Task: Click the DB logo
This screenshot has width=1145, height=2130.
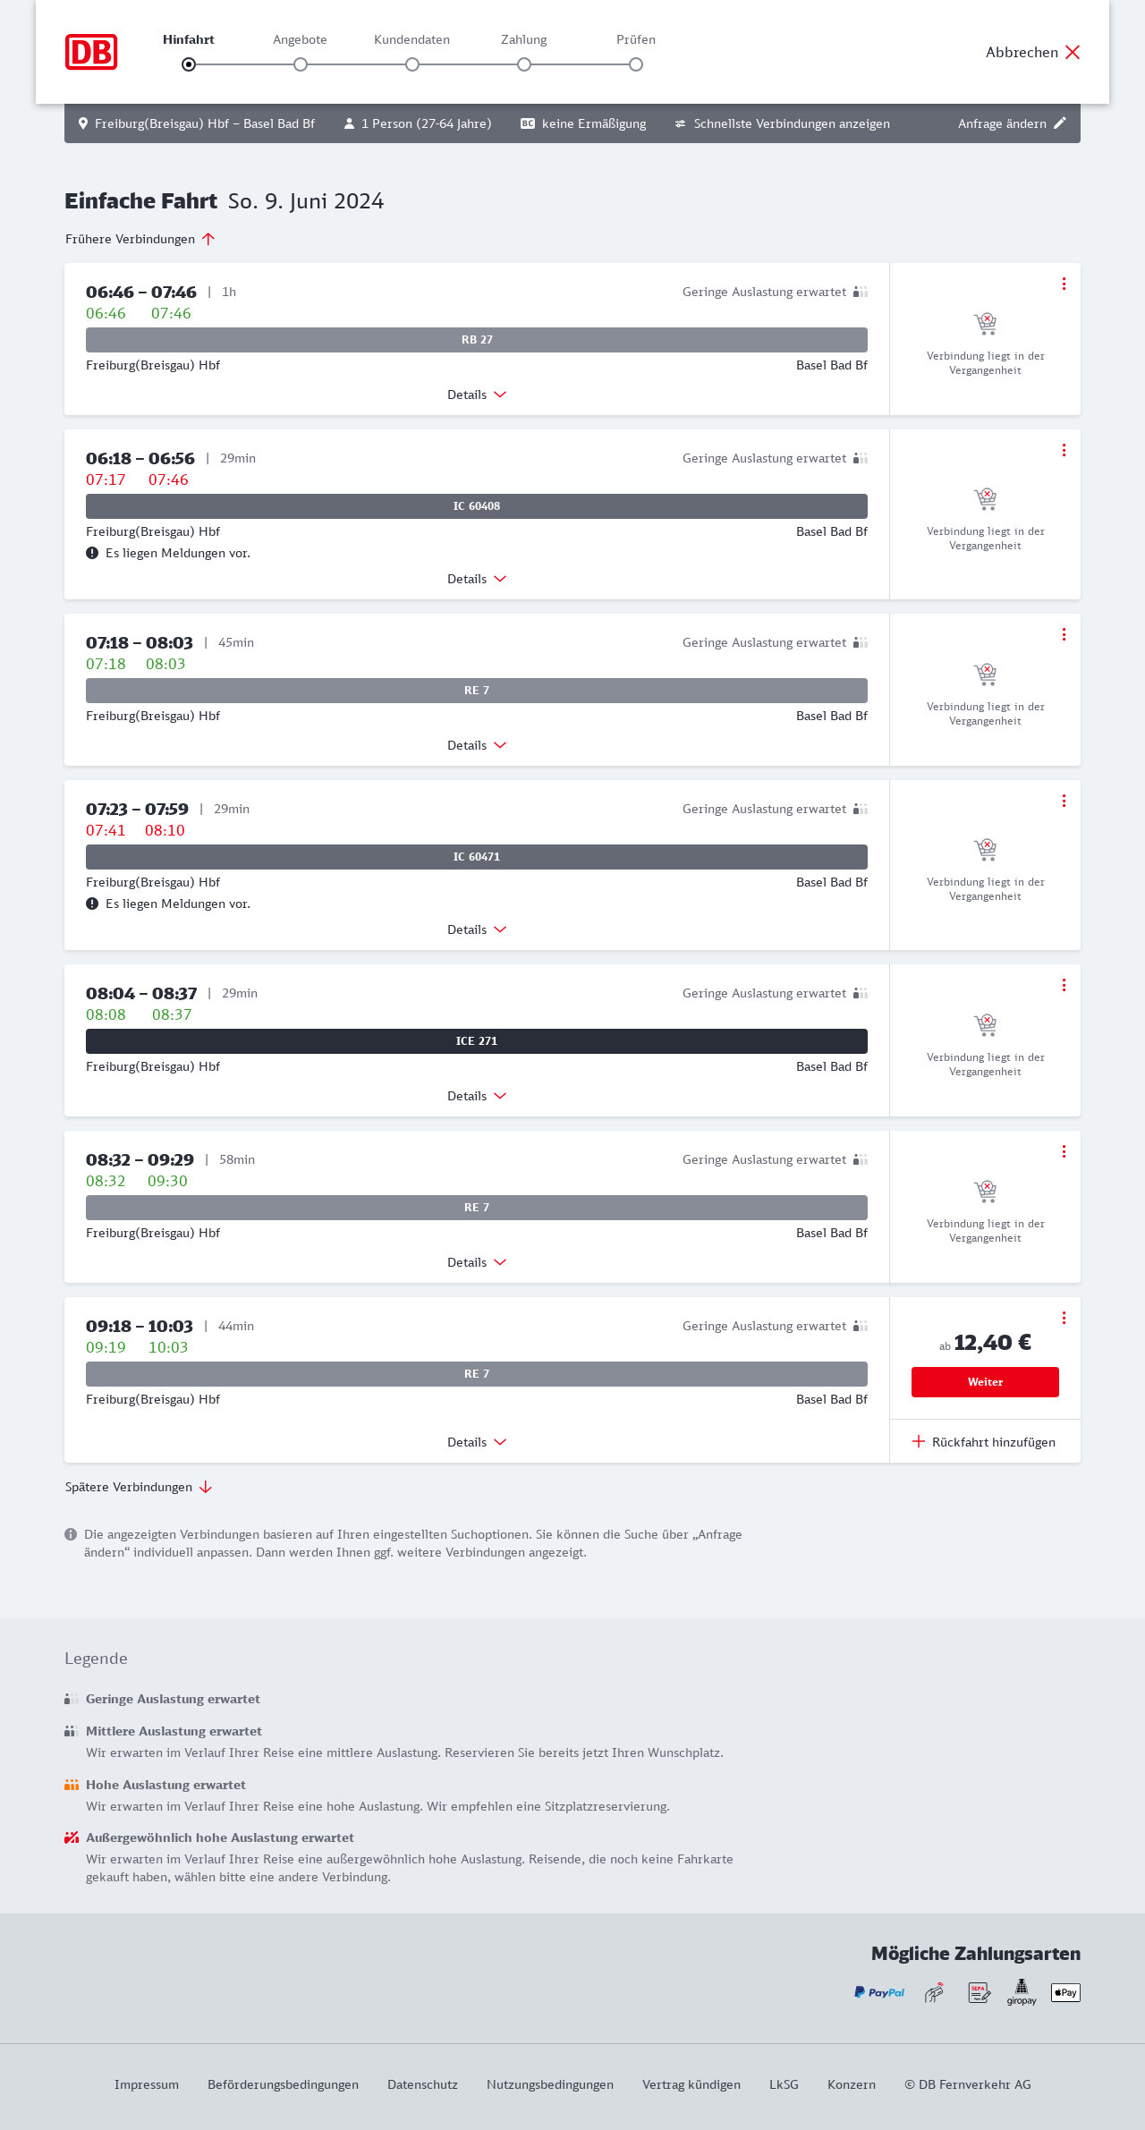Action: click(x=91, y=52)
